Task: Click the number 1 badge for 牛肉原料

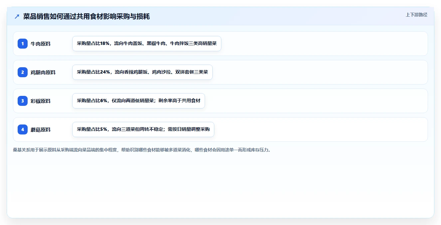Action: tap(23, 44)
